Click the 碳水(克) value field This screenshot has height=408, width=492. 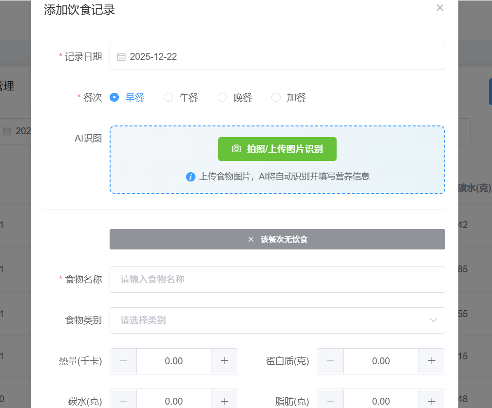tap(174, 401)
